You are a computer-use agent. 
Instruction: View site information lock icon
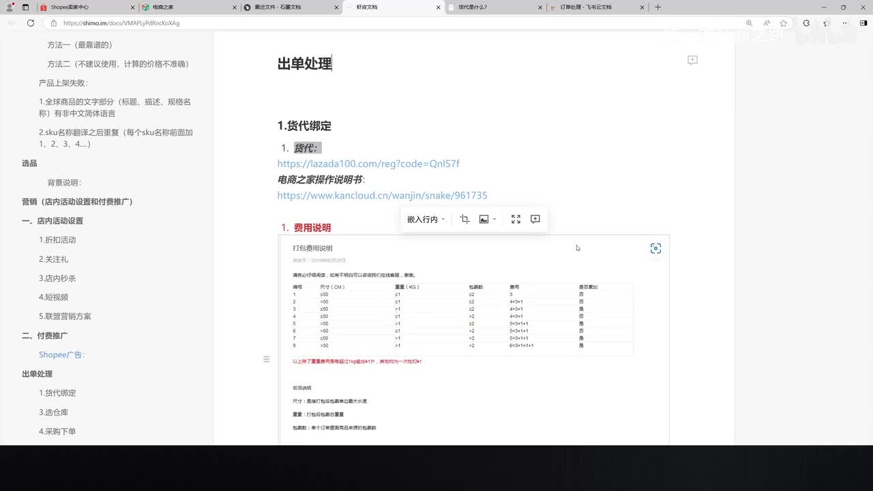tap(54, 23)
